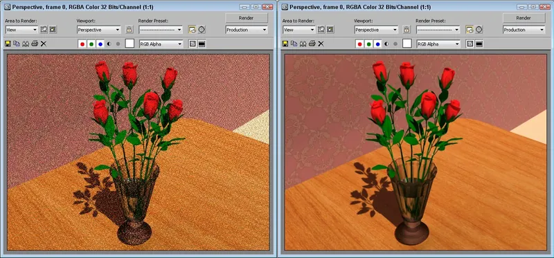The width and height of the screenshot is (554, 258).
Task: Expand Render Preset dropdown in right window
Action: pyautogui.click(x=438, y=30)
